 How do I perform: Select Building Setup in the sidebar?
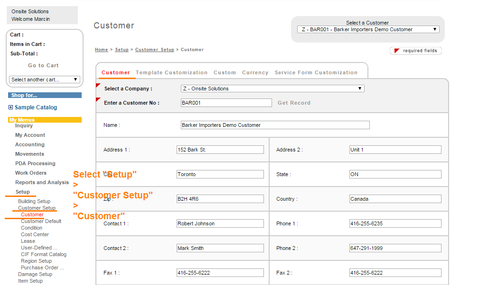(x=34, y=201)
